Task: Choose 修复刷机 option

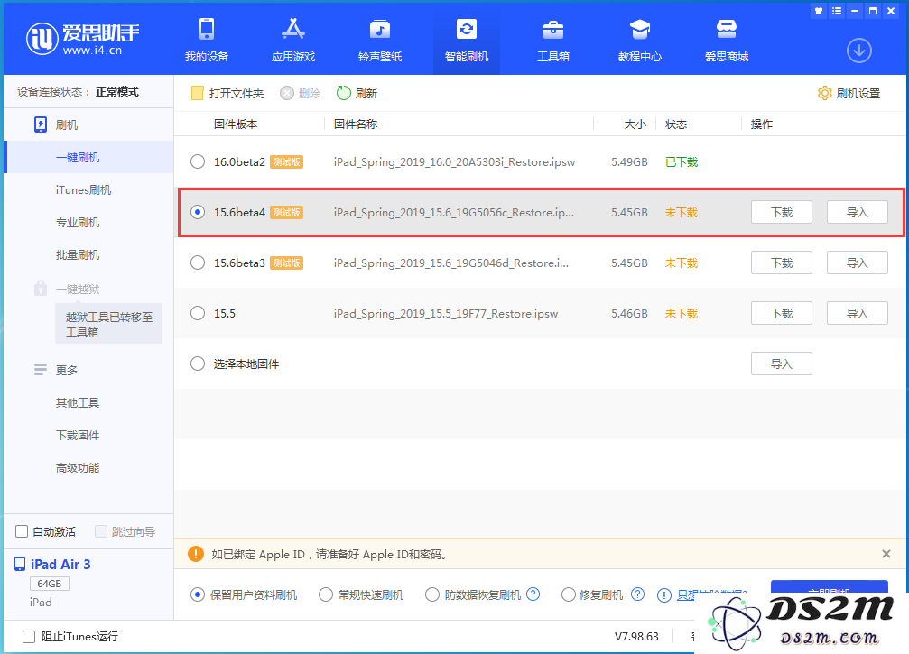Action: tap(568, 594)
